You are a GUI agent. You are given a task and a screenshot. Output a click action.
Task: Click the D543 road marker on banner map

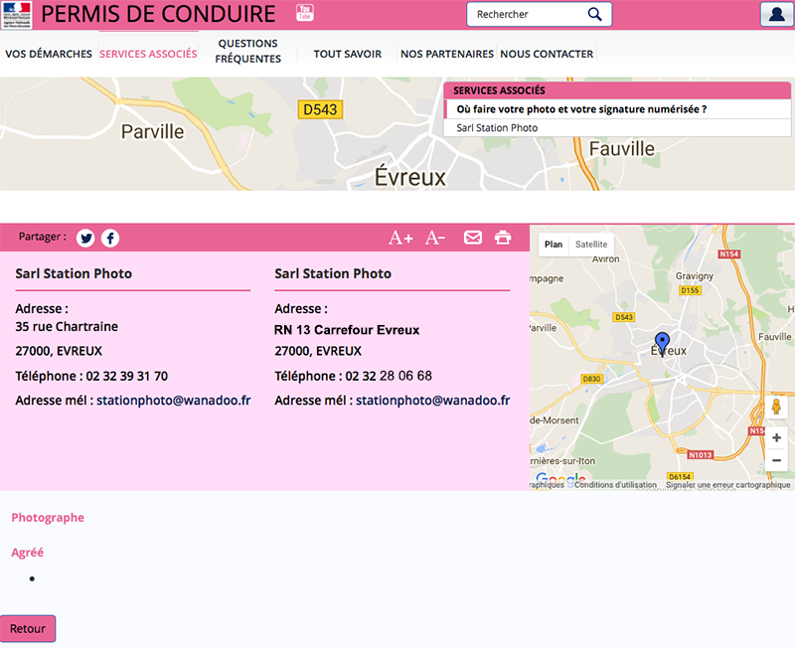(320, 109)
